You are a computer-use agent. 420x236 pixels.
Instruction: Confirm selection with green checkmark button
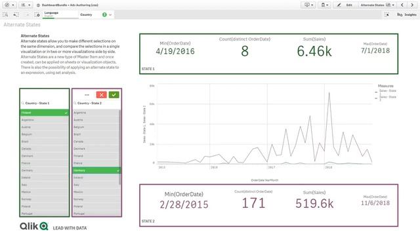[x=114, y=94]
